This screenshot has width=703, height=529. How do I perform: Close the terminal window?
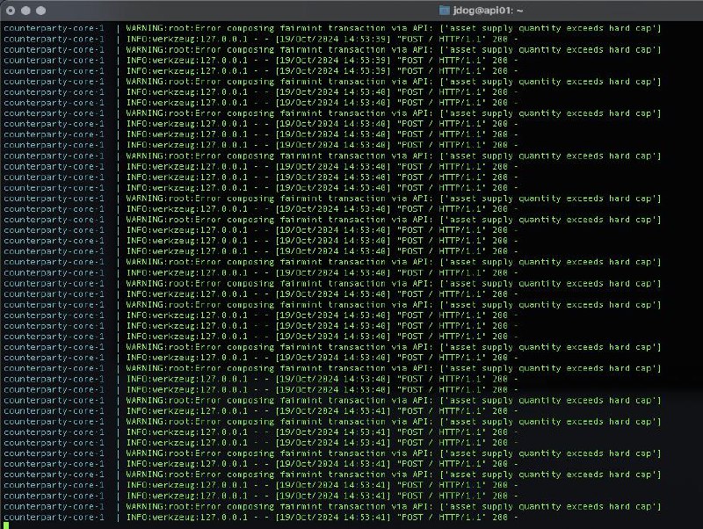coord(11,11)
